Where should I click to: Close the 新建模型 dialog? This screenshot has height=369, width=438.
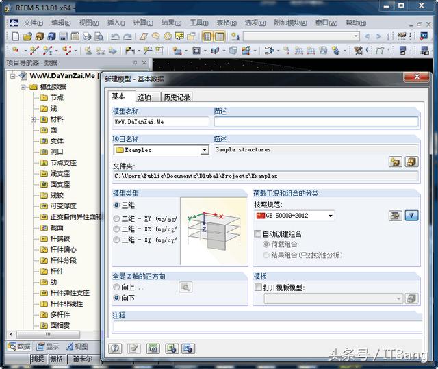coord(416,77)
